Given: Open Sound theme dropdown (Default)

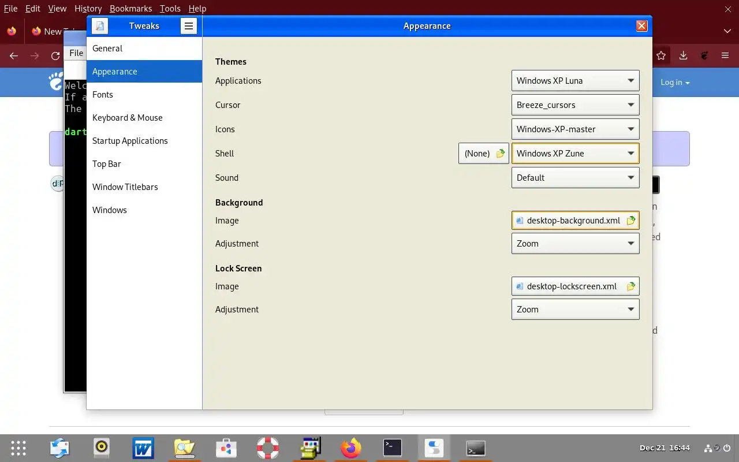Looking at the screenshot, I should (x=576, y=178).
